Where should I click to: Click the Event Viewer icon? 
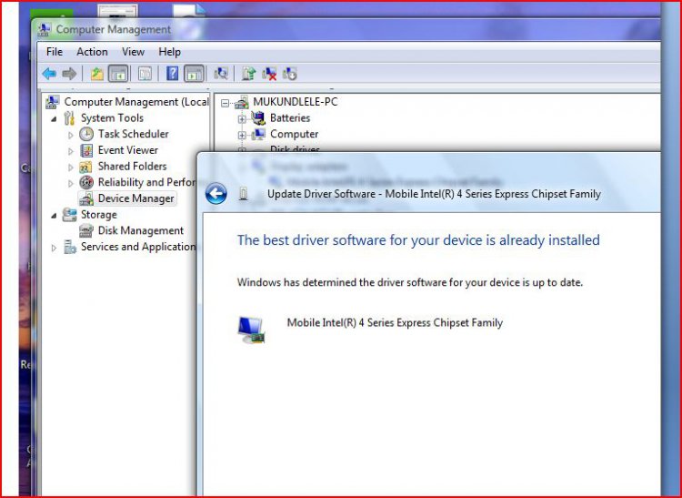(x=86, y=150)
